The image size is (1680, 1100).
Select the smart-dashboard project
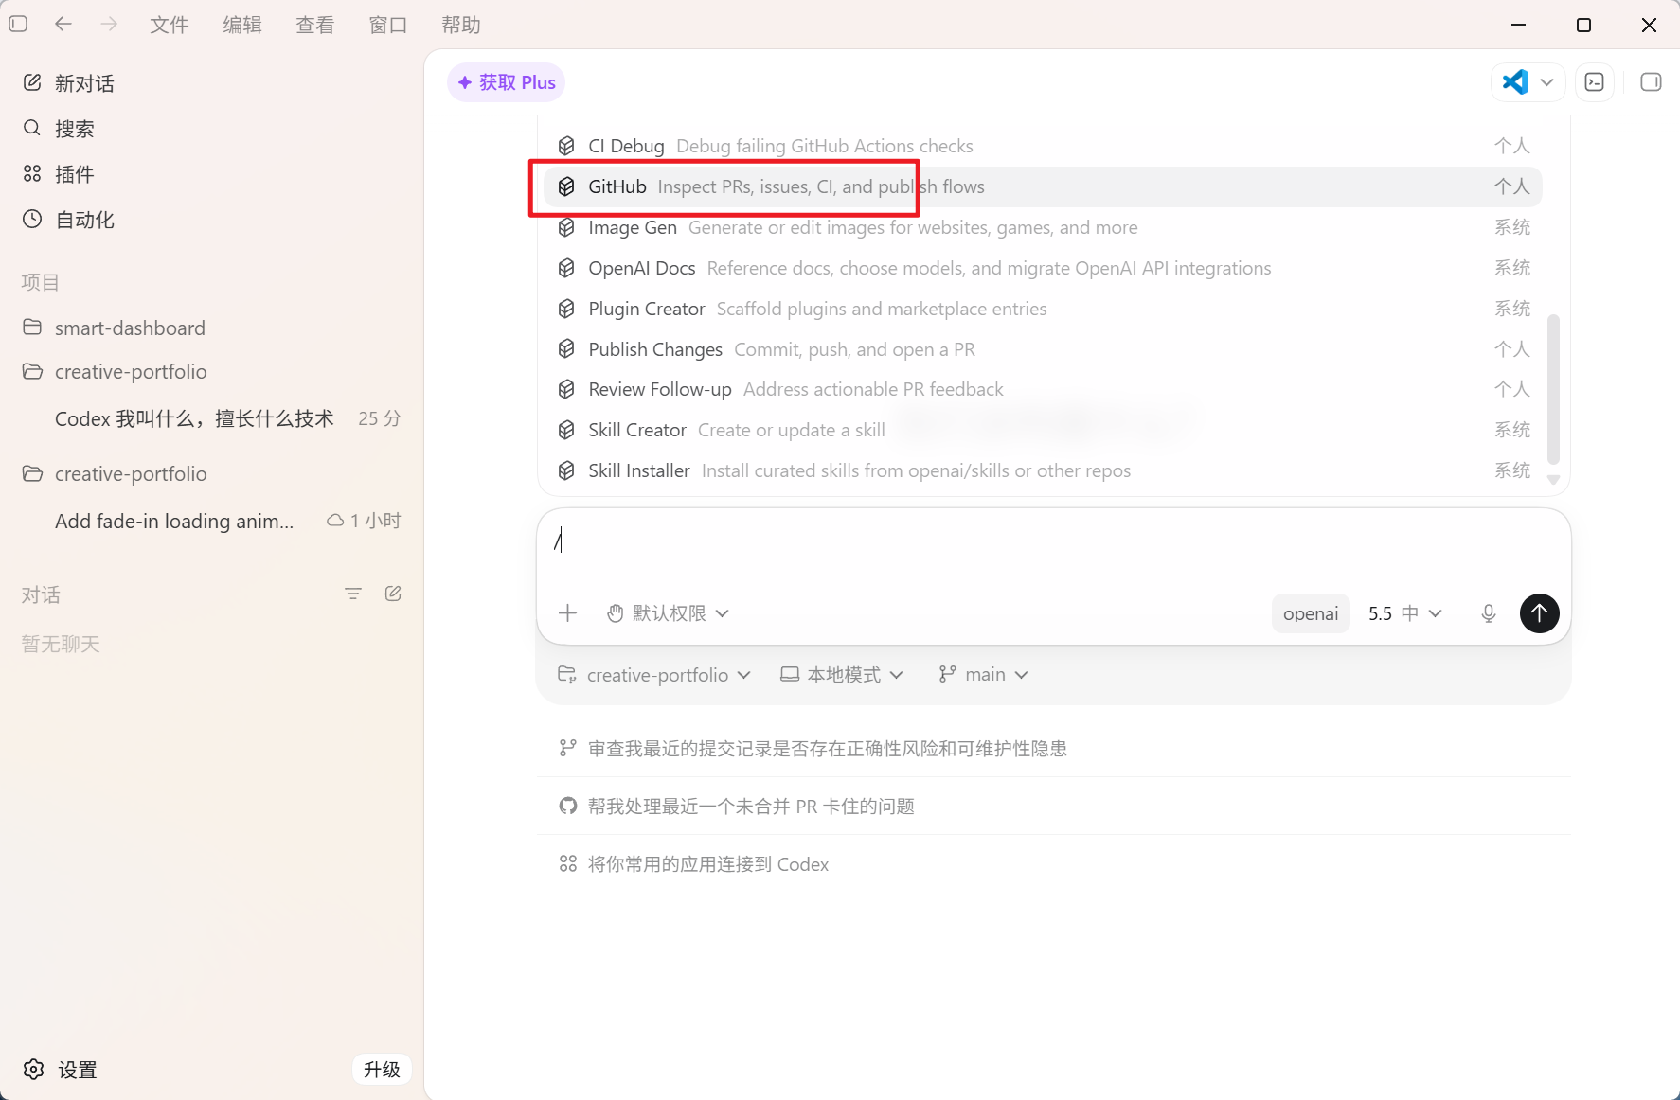[x=212, y=328]
